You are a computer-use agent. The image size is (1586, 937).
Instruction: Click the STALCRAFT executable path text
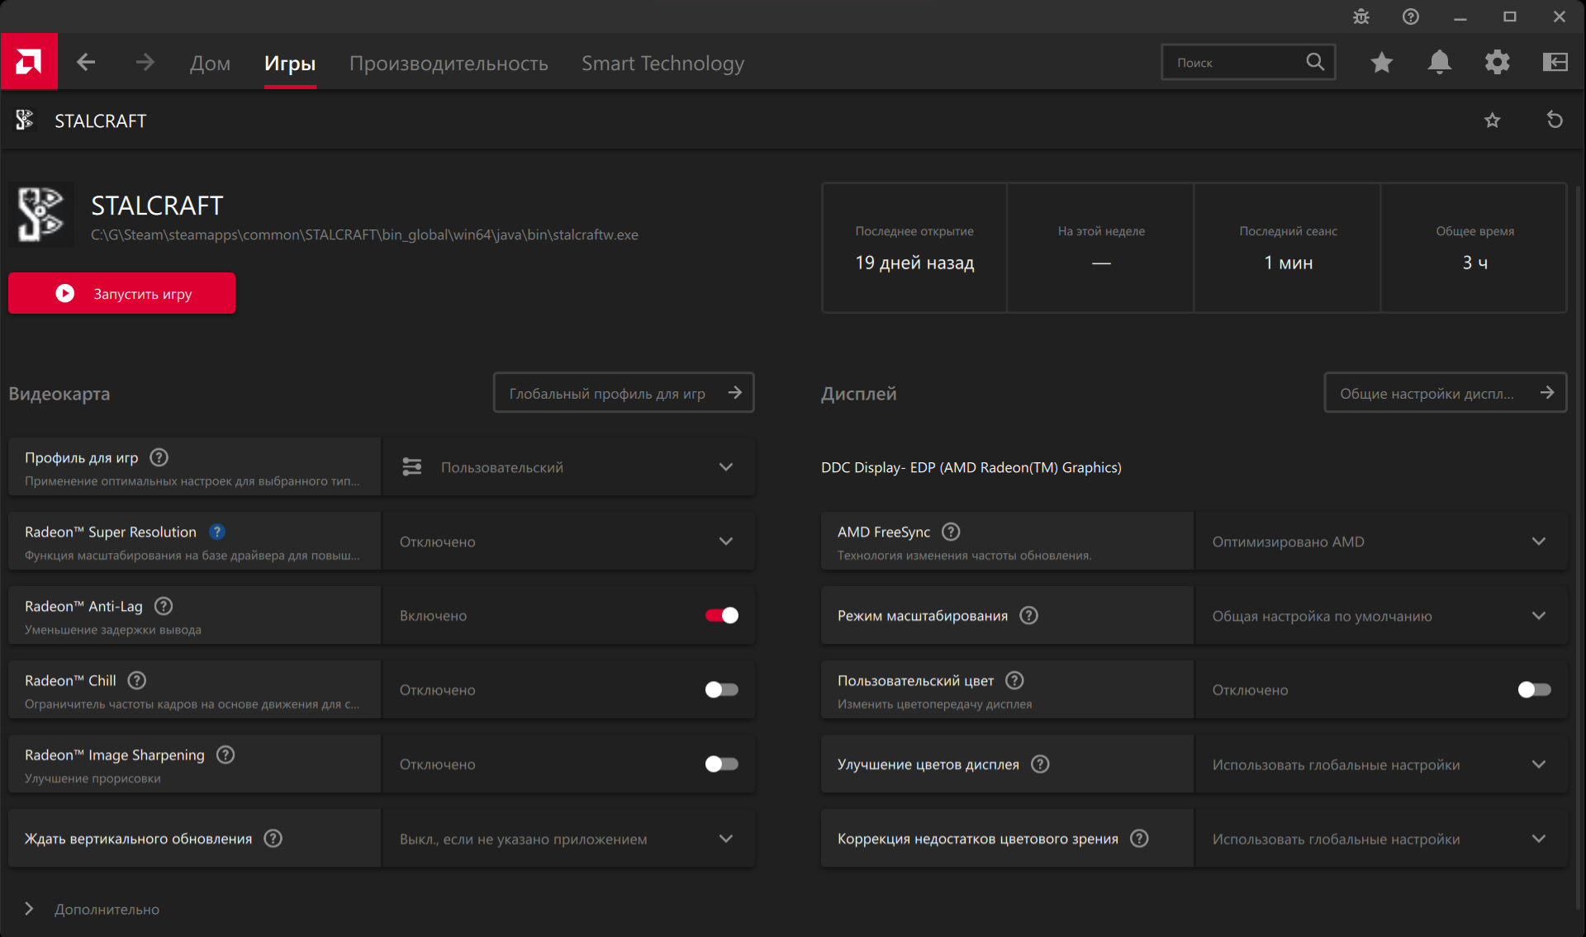364,234
